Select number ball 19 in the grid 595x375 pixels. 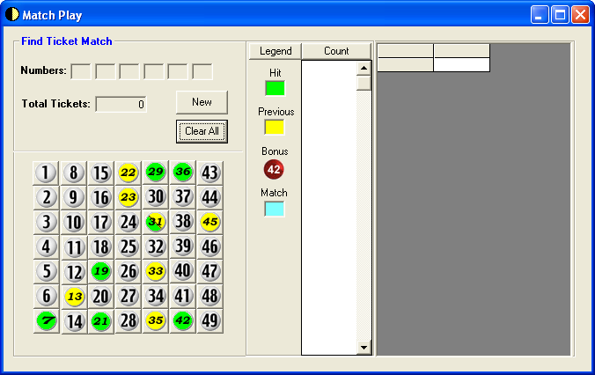coord(101,271)
